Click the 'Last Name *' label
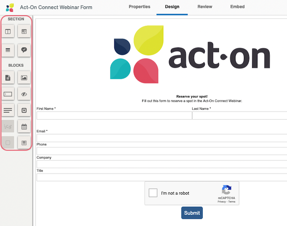Image resolution: width=287 pixels, height=226 pixels. click(x=201, y=109)
